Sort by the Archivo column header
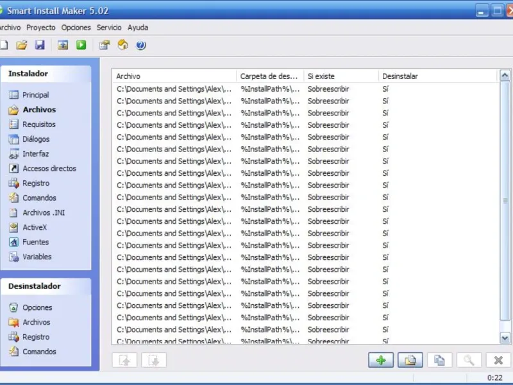The image size is (513, 385). click(x=174, y=76)
